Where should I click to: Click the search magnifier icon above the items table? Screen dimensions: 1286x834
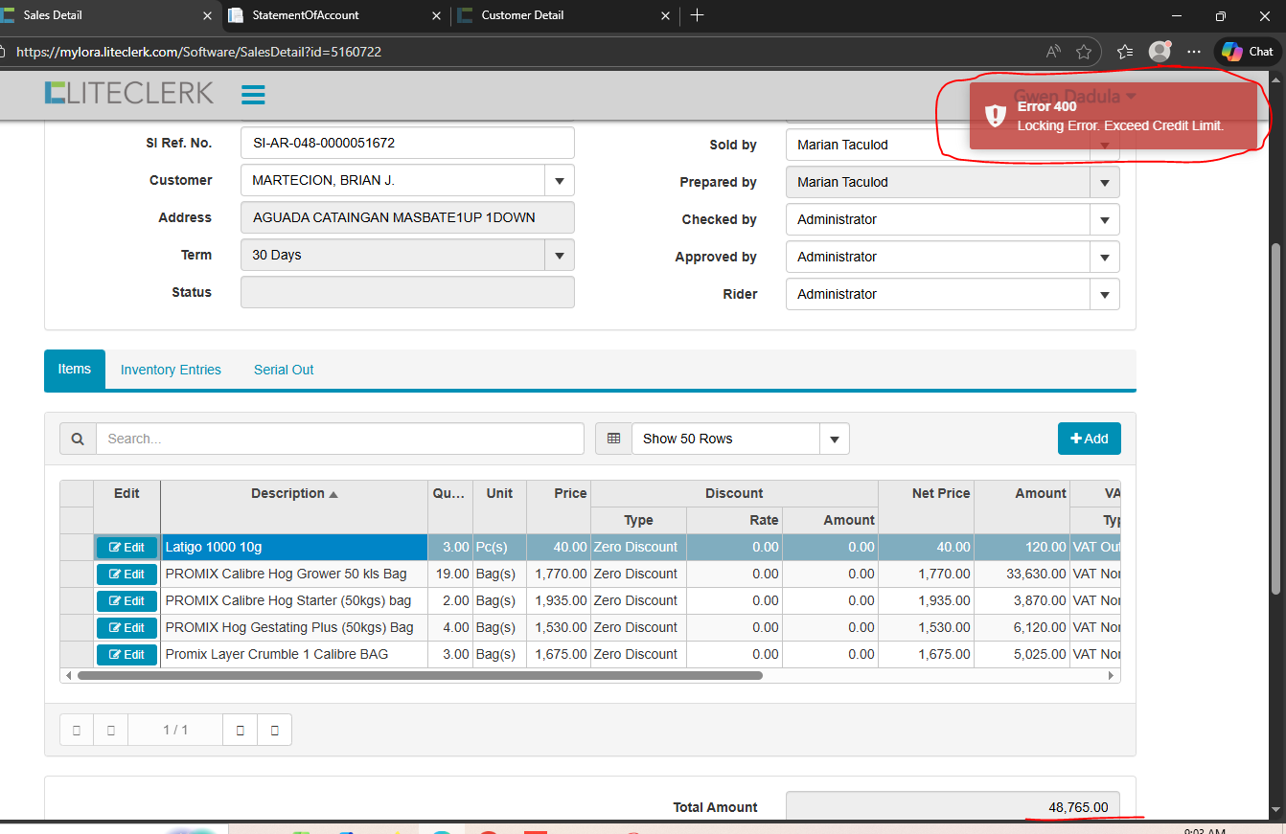pos(78,439)
